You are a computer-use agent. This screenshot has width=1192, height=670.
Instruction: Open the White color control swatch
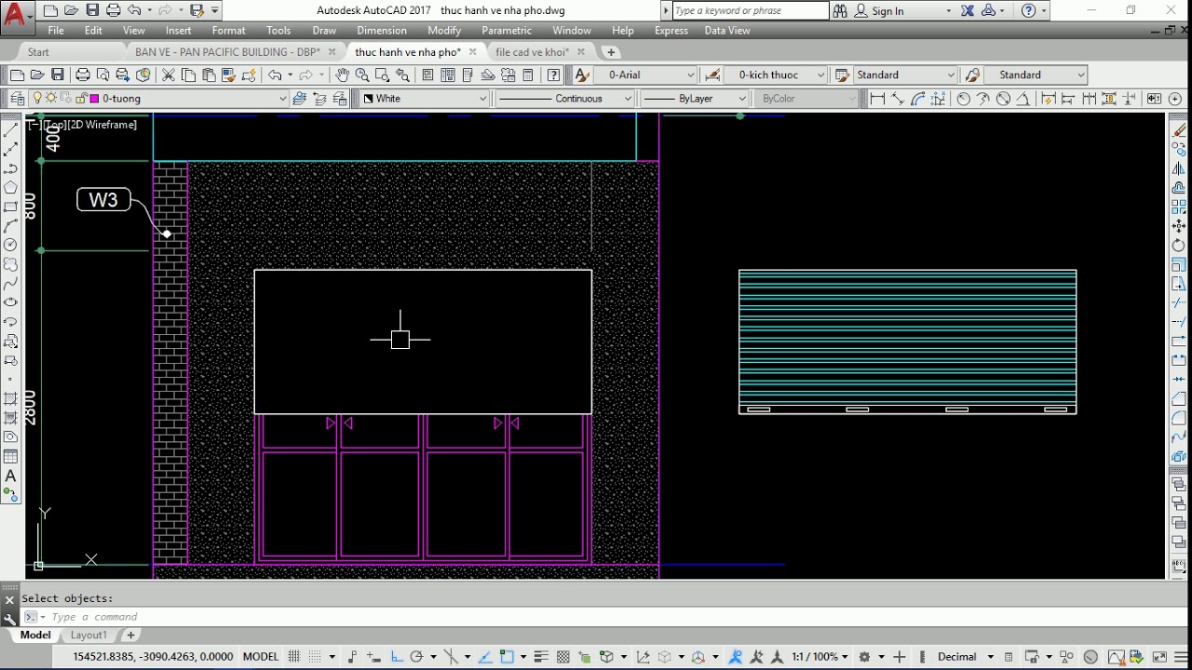tap(425, 99)
